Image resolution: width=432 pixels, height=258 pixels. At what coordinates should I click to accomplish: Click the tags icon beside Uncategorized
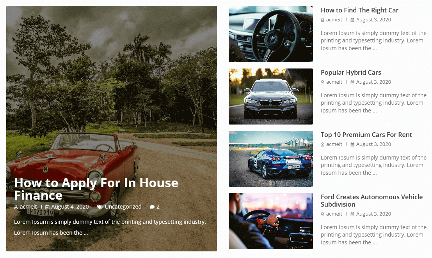pyautogui.click(x=100, y=207)
